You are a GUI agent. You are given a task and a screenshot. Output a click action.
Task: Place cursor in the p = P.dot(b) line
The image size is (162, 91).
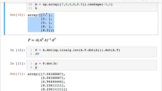46,63
